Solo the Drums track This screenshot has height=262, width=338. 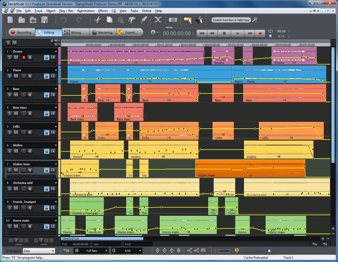pyautogui.click(x=9, y=57)
